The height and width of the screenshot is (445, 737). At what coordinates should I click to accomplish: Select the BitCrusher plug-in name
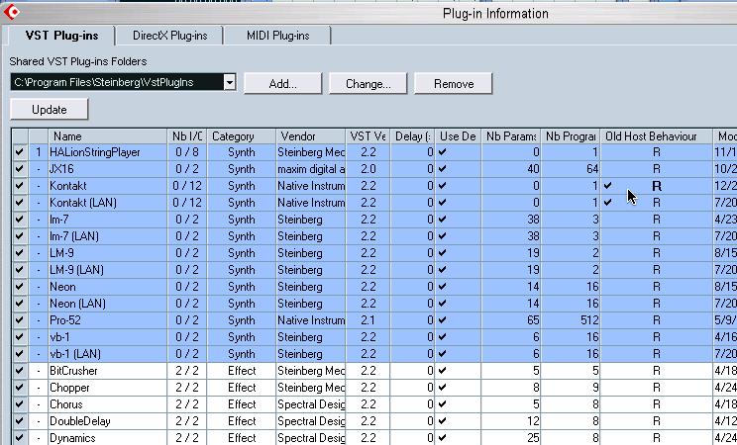(73, 371)
